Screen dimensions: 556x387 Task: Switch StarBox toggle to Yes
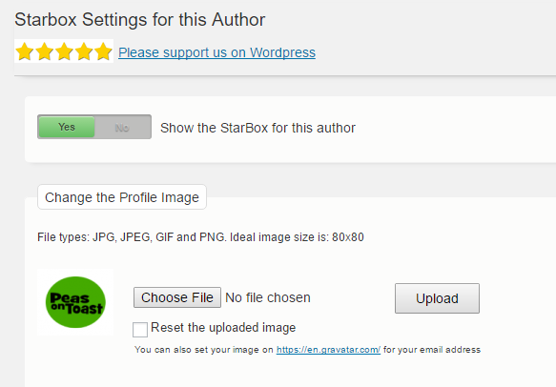[67, 127]
